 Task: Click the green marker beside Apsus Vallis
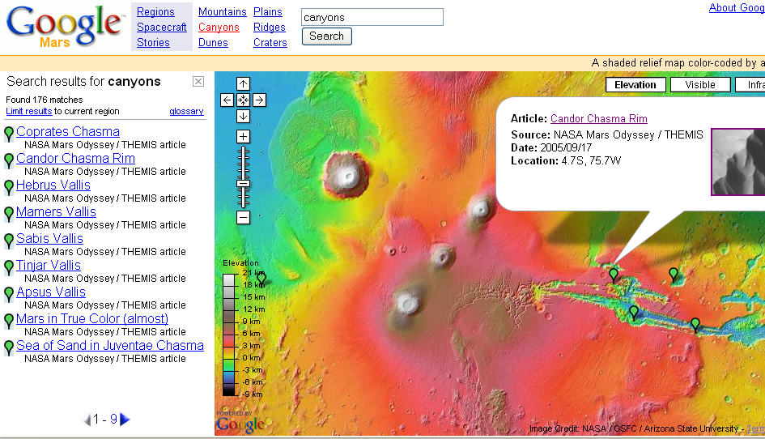8,295
